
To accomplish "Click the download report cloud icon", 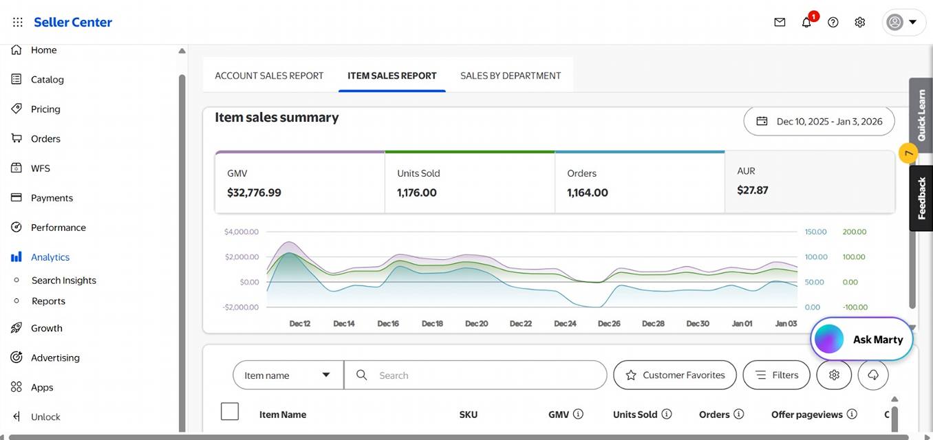I will coord(873,375).
